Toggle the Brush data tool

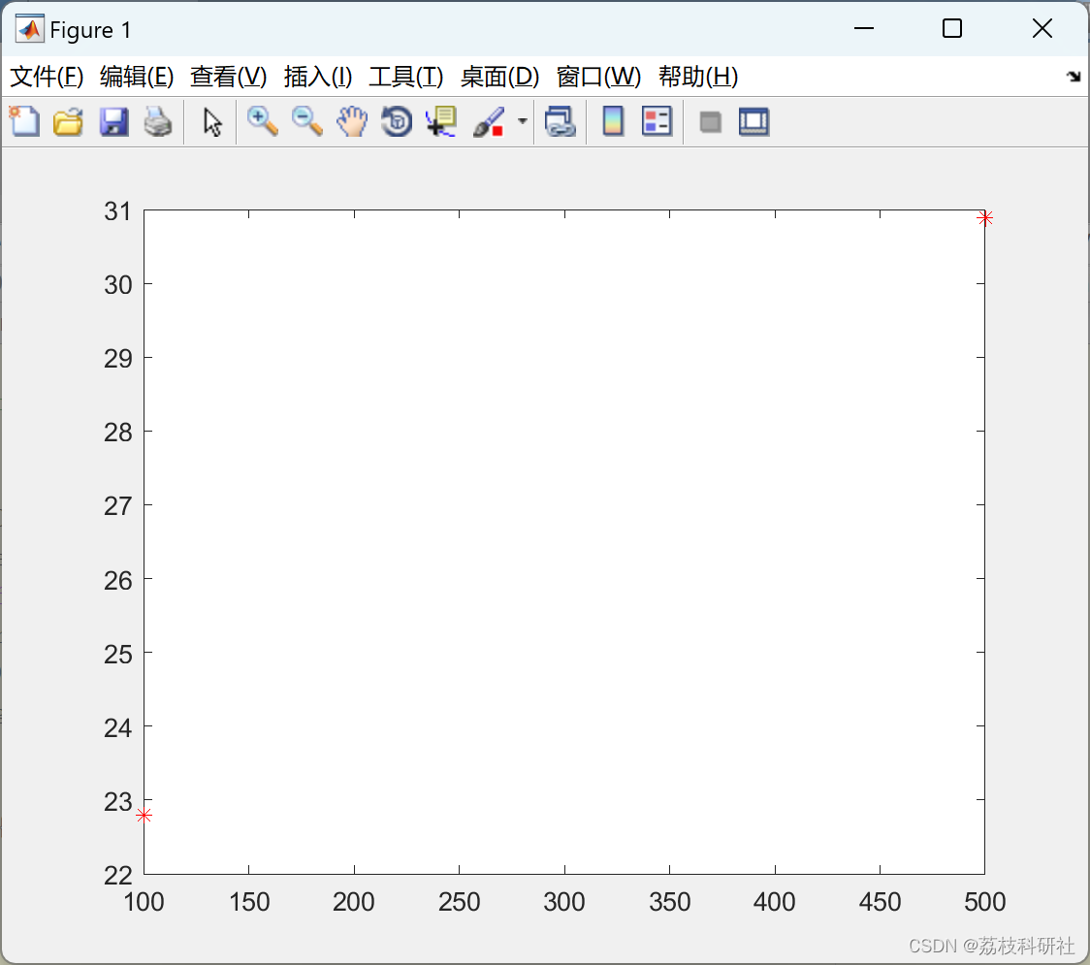[x=489, y=121]
